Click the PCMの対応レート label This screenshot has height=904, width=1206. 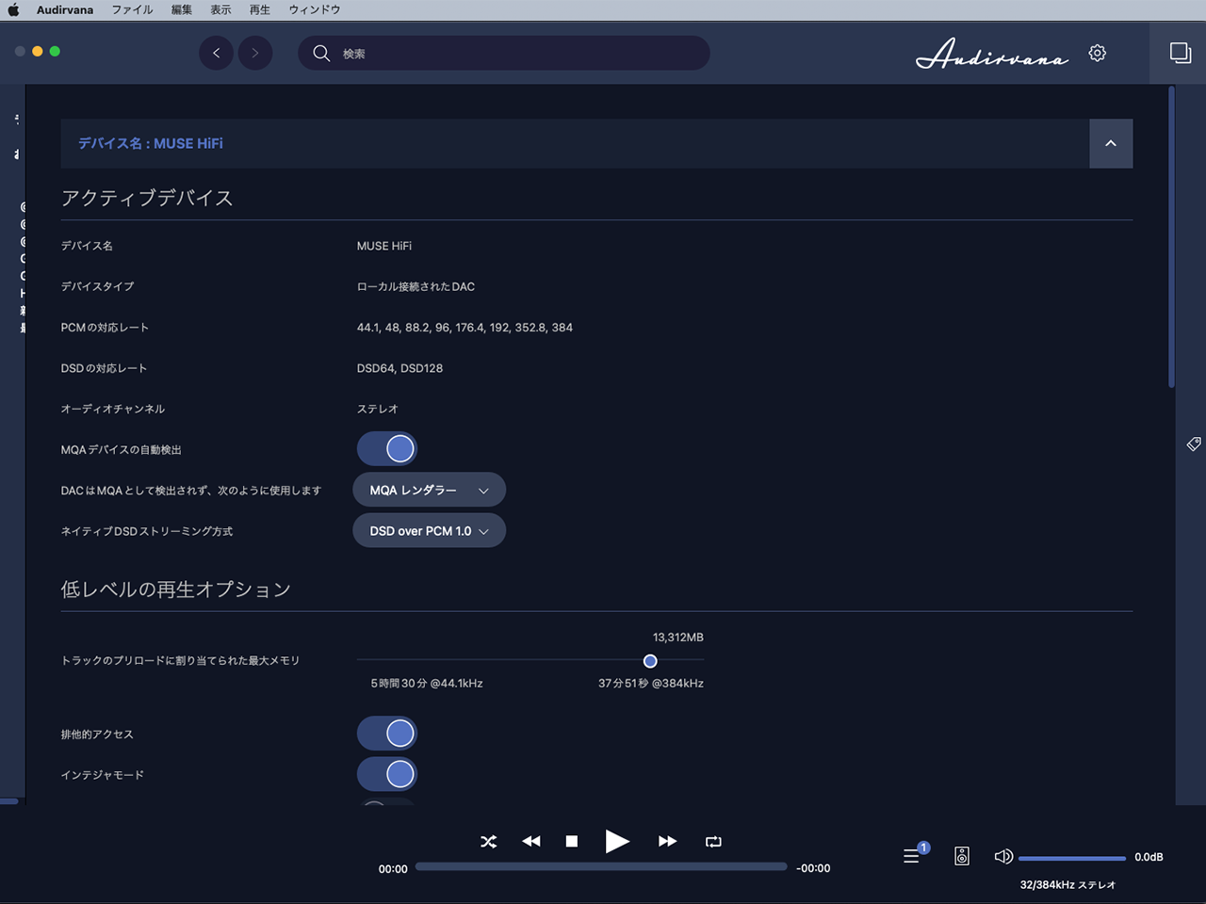(105, 328)
